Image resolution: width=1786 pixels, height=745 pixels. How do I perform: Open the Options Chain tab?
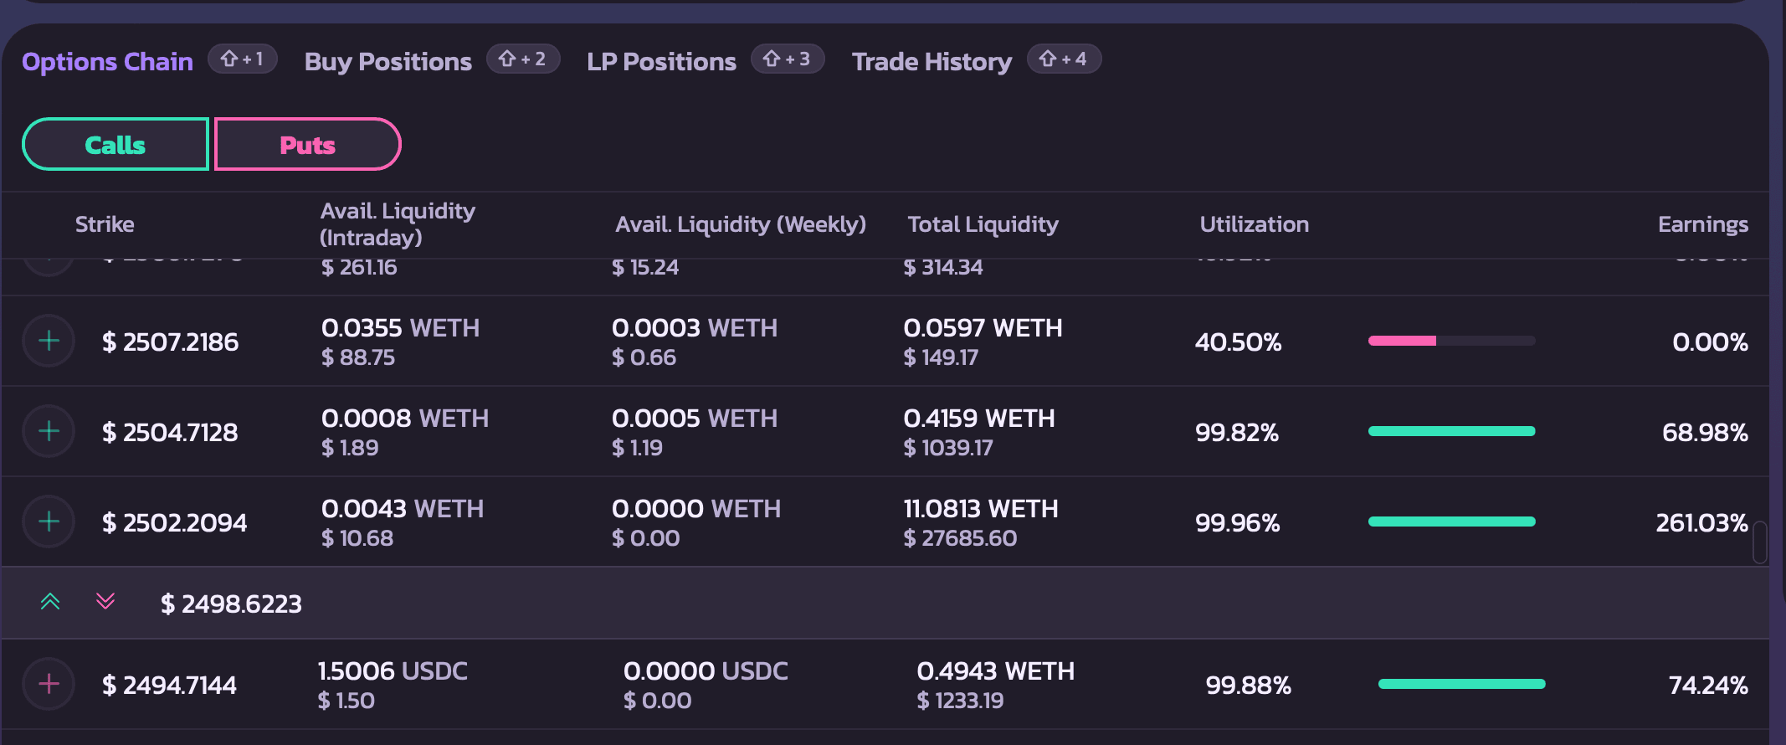pos(107,61)
